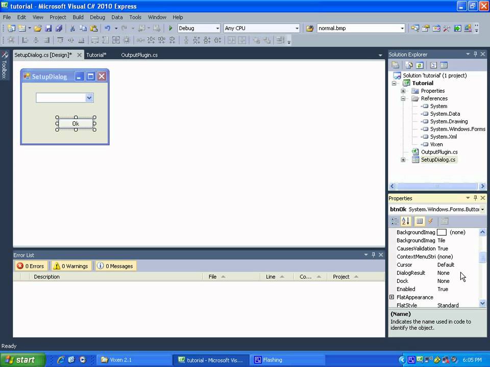This screenshot has height=367, width=490.
Task: Toggle the Properties view button
Action: tap(420, 221)
